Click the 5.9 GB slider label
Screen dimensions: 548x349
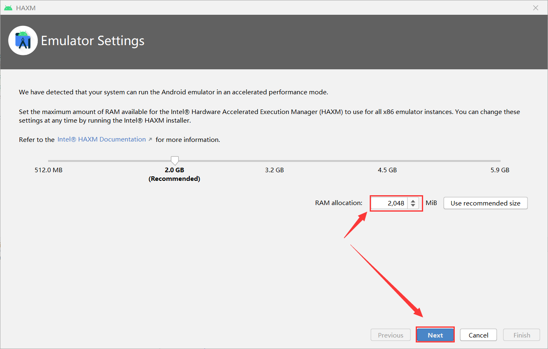(x=500, y=170)
